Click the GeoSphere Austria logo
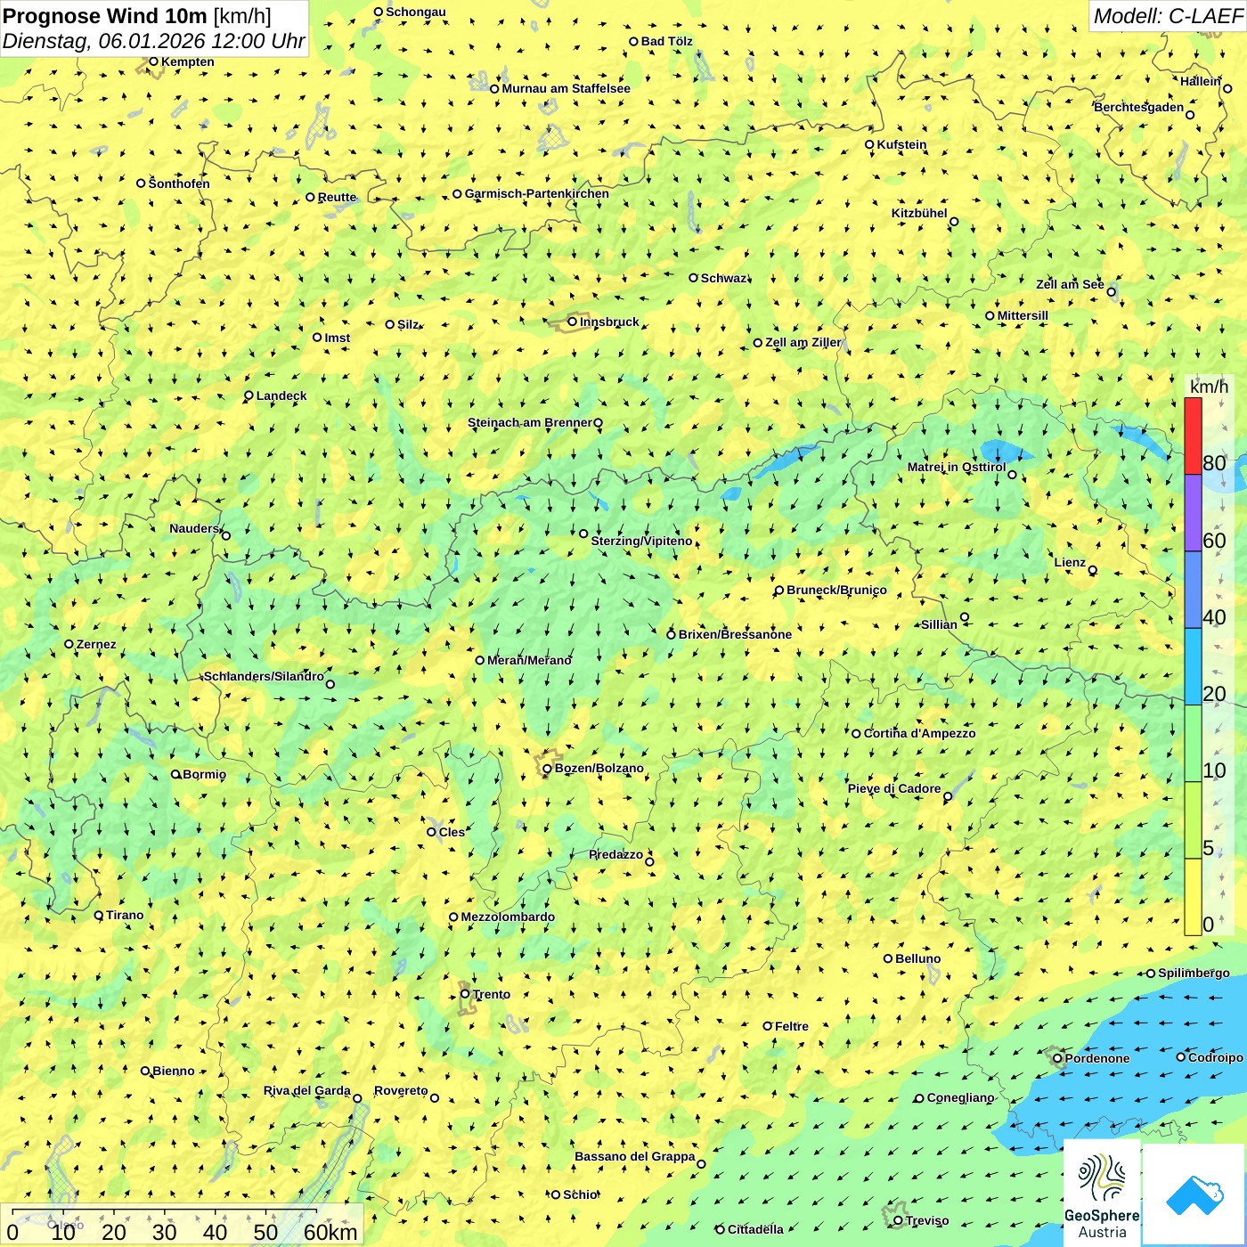The height and width of the screenshot is (1247, 1247). pyautogui.click(x=1102, y=1192)
